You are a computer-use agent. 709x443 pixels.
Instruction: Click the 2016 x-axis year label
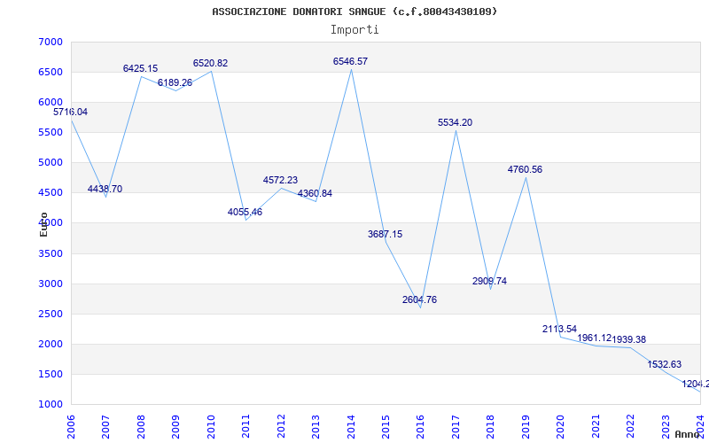pyautogui.click(x=420, y=427)
